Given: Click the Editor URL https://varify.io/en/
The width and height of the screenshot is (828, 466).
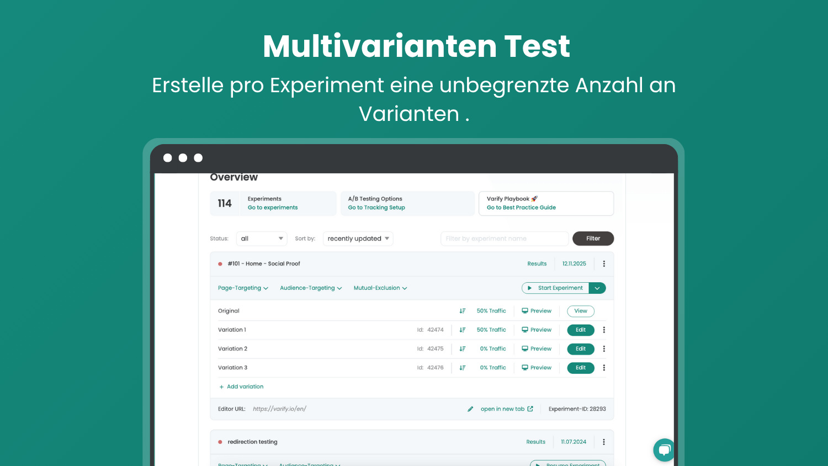Looking at the screenshot, I should click(x=279, y=409).
